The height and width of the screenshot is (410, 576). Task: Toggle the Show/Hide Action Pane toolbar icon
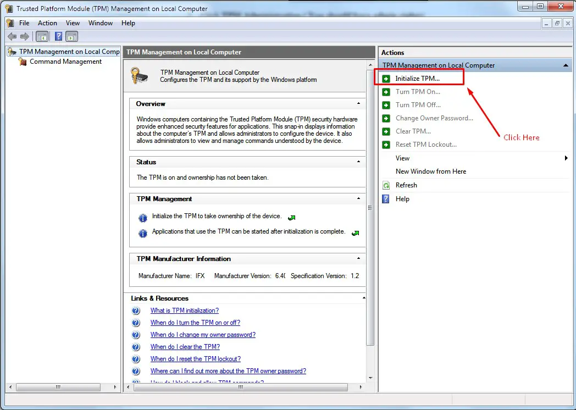(x=71, y=36)
